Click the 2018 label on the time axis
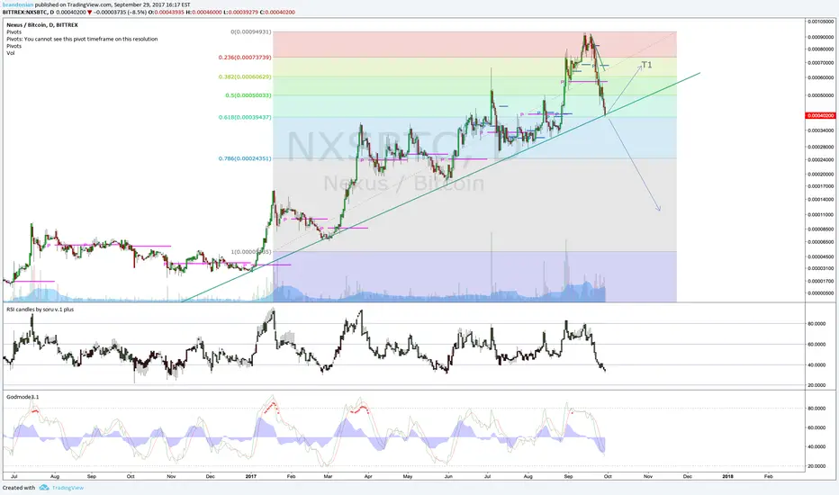 point(727,476)
